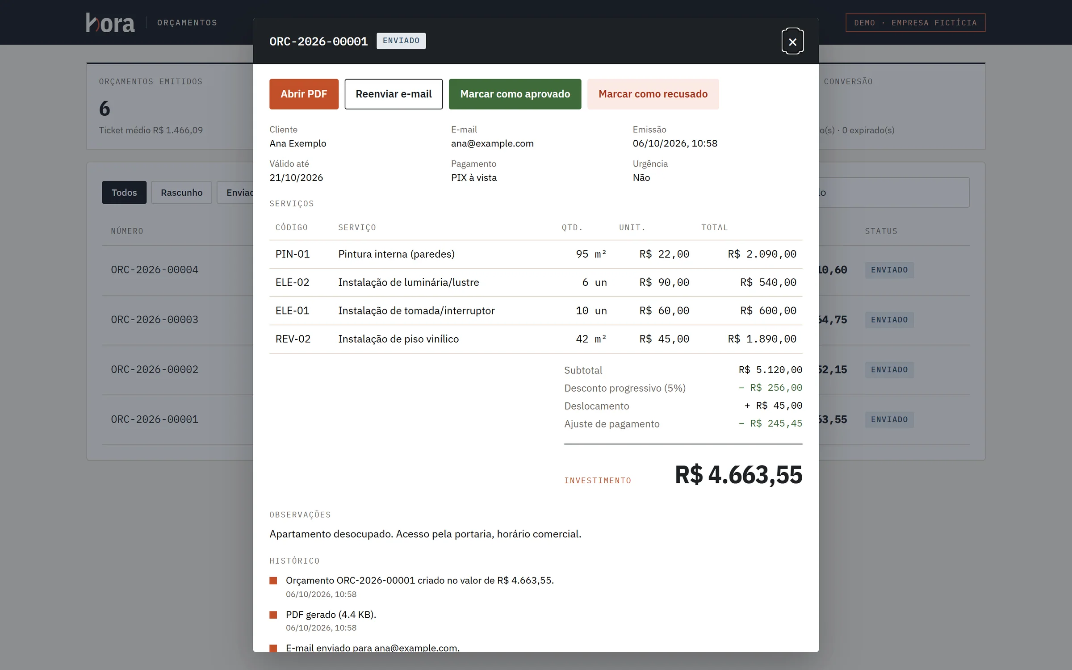Switch to the Rascunho filter tab

(x=181, y=193)
